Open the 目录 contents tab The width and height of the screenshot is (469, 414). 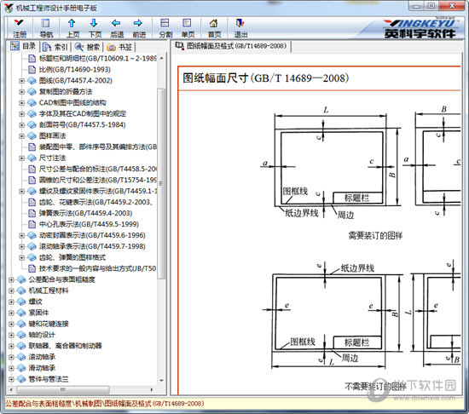click(23, 46)
